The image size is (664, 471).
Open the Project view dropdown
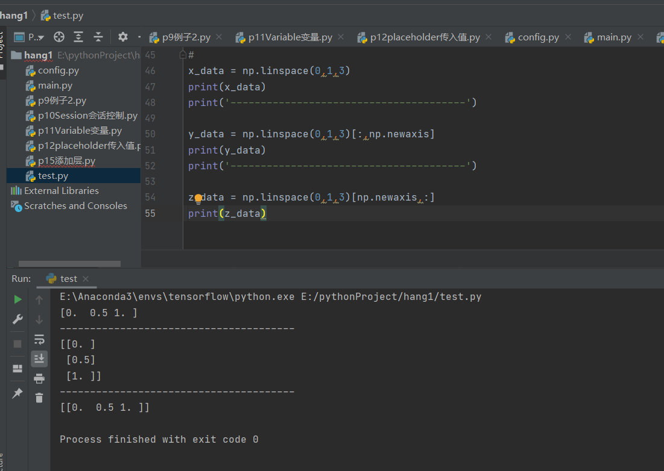tap(29, 37)
